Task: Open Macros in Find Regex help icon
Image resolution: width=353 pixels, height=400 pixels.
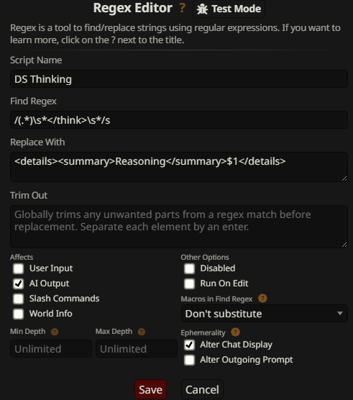Action: point(262,298)
